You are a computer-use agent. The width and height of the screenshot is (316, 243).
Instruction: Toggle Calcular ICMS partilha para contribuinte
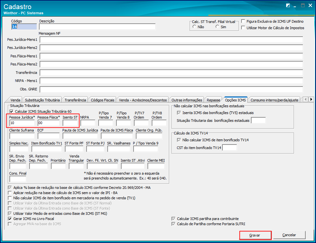(173, 219)
